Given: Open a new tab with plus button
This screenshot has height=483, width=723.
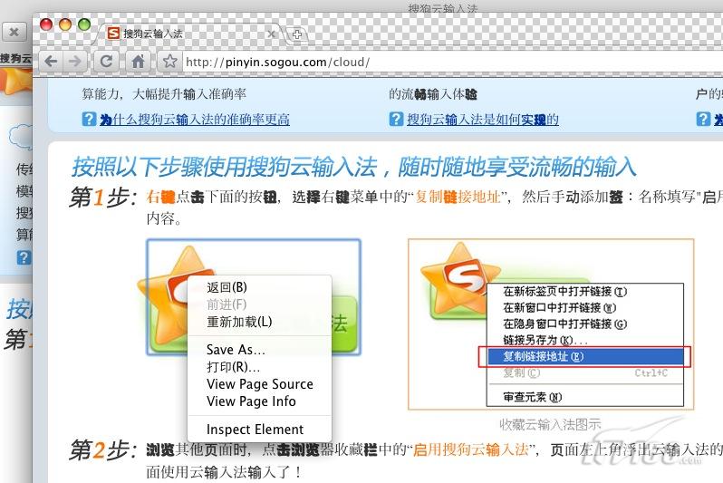Looking at the screenshot, I should click(297, 34).
